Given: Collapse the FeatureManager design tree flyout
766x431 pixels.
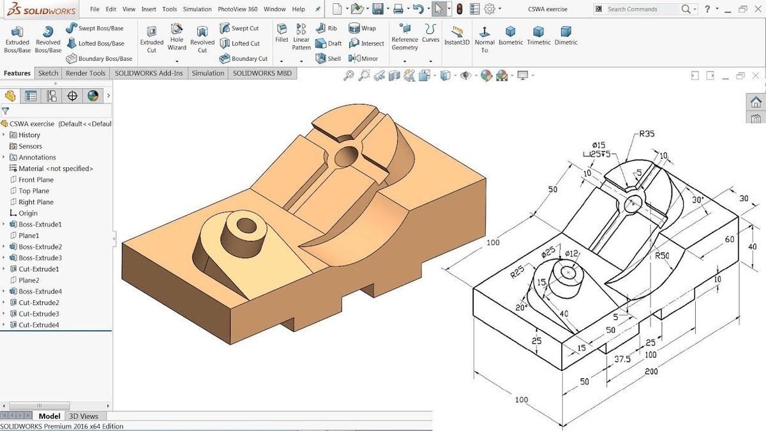Looking at the screenshot, I should [x=108, y=95].
